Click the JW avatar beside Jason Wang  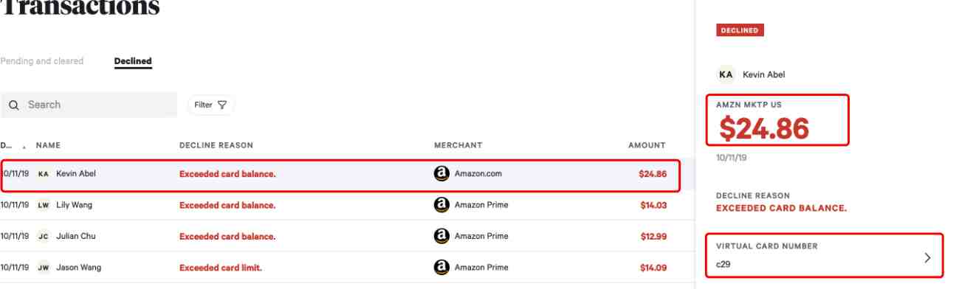(44, 268)
